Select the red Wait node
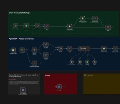The height and width of the screenshot is (104, 120). coord(108,27)
